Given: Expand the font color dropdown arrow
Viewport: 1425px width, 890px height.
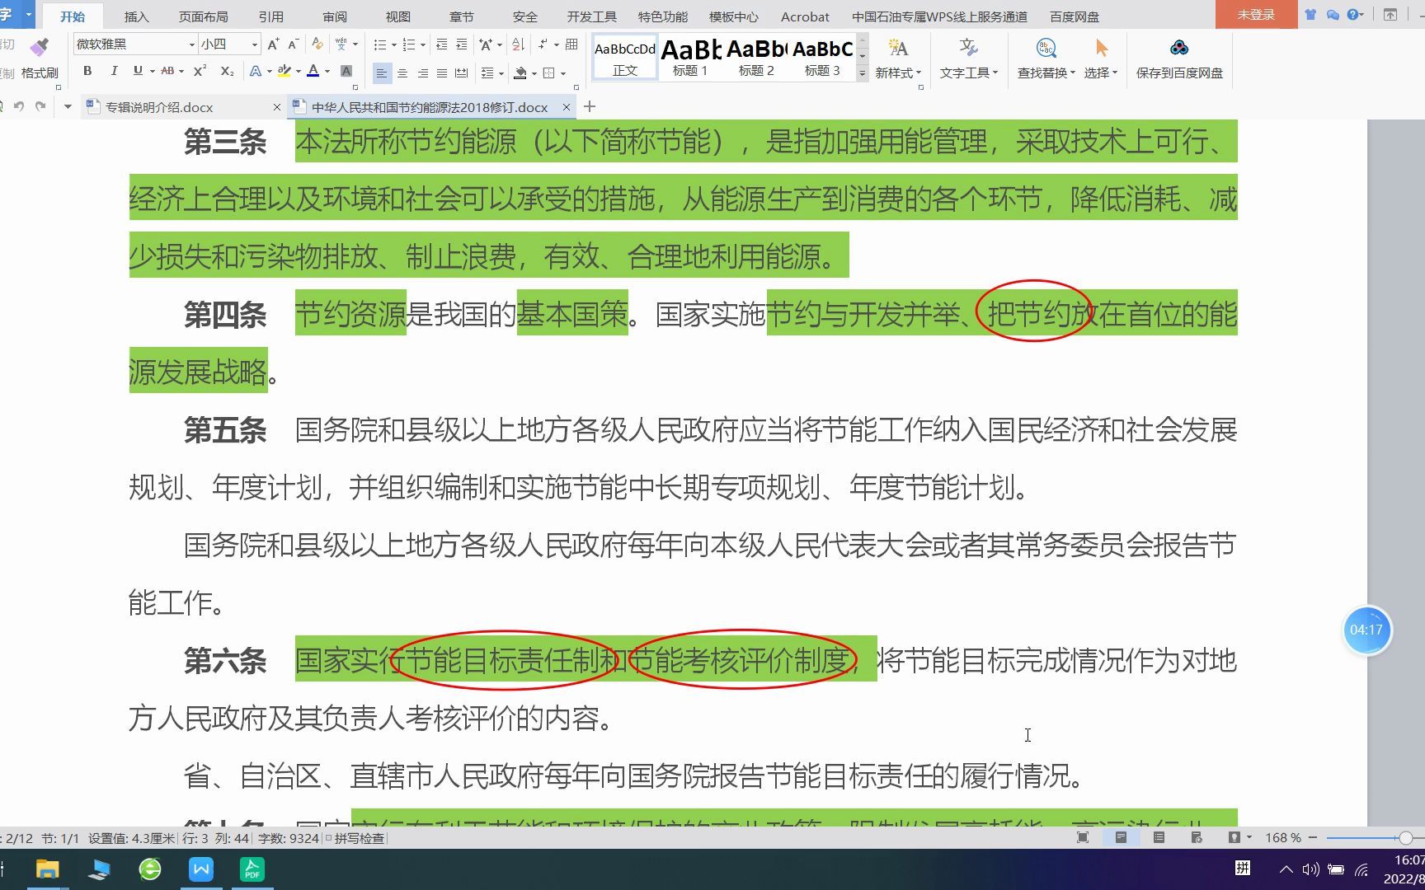Looking at the screenshot, I should [x=327, y=72].
